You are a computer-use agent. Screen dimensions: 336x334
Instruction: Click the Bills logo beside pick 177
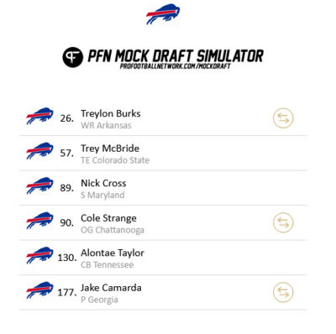coord(39,290)
